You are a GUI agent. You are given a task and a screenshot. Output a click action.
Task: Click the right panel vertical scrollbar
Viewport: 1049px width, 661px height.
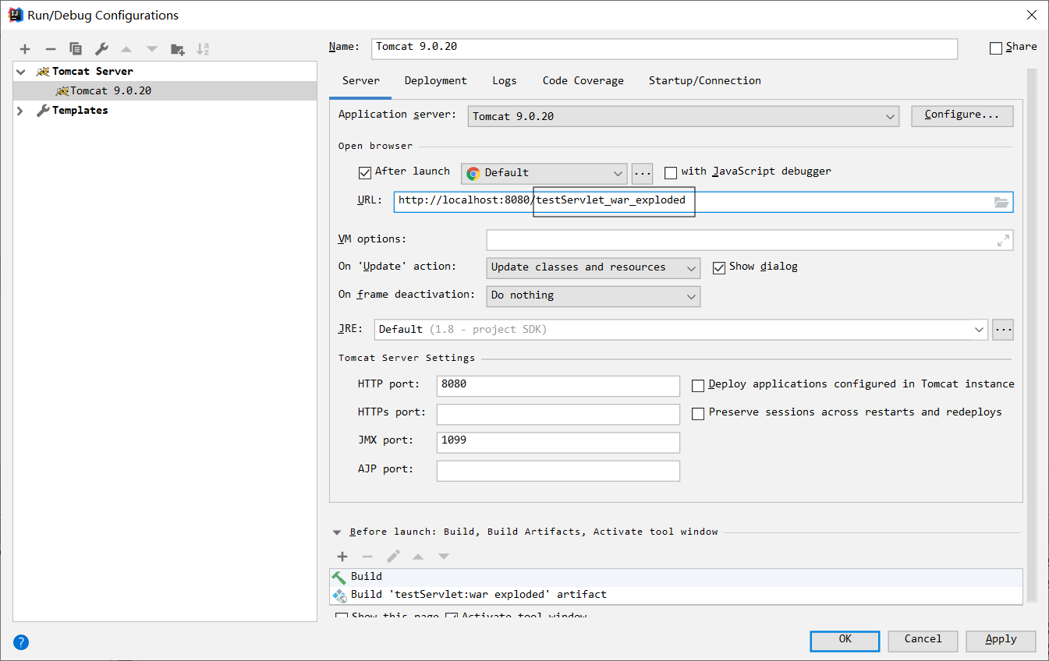(x=1031, y=335)
